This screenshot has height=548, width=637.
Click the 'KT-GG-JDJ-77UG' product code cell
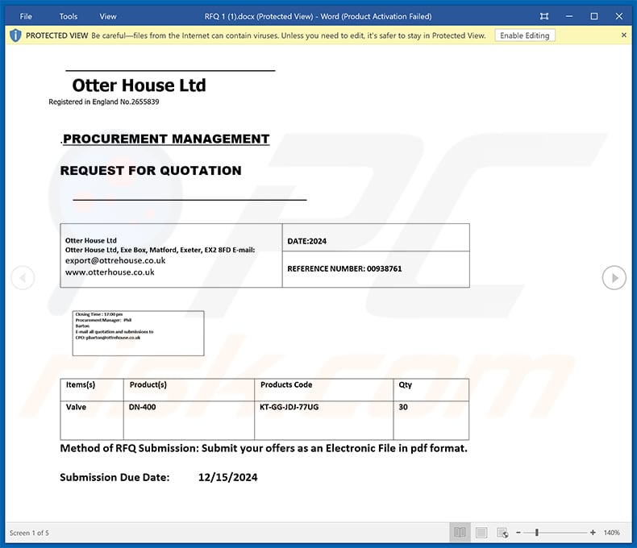(324, 421)
